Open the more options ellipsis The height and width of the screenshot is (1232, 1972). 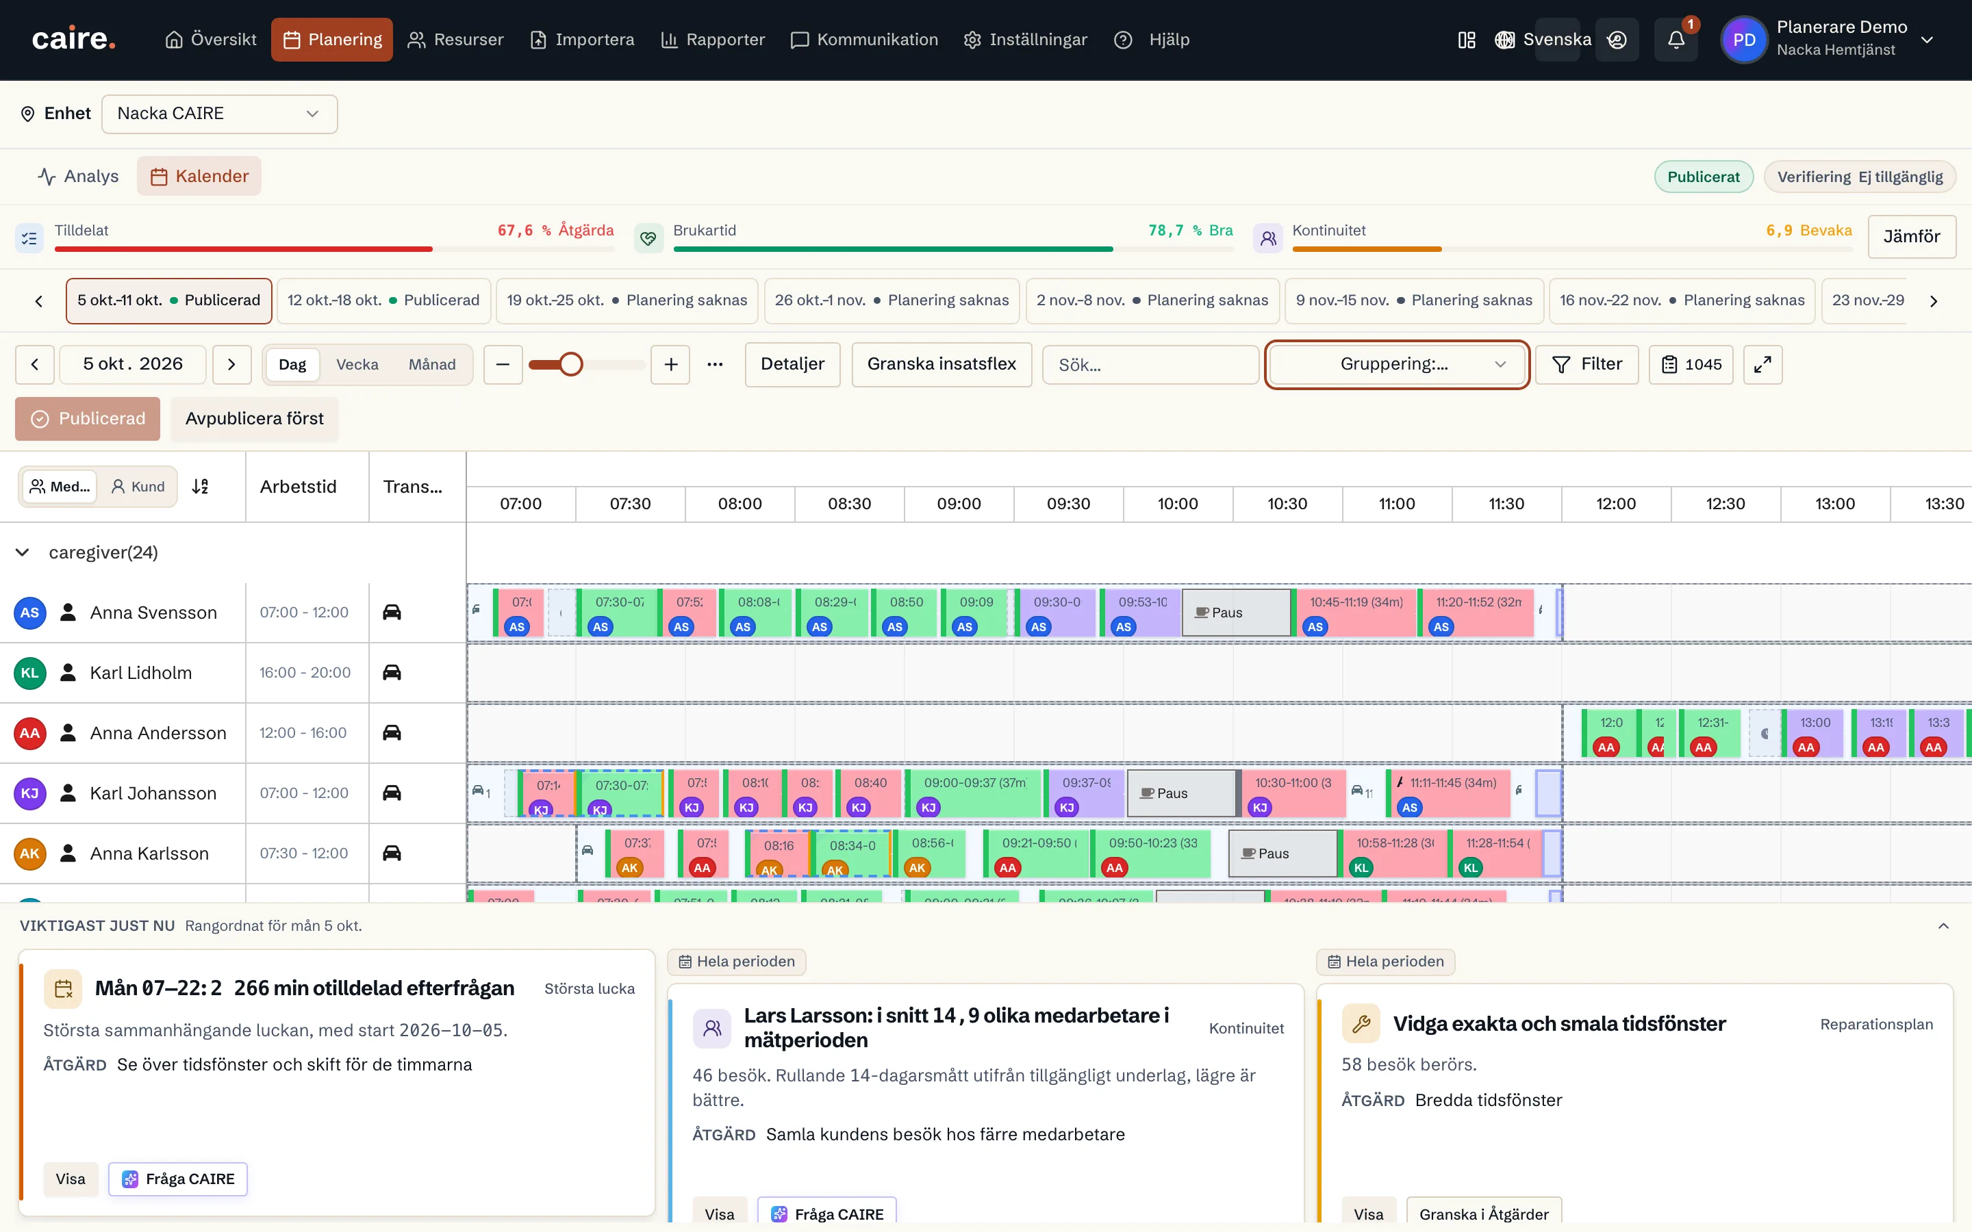coord(715,364)
